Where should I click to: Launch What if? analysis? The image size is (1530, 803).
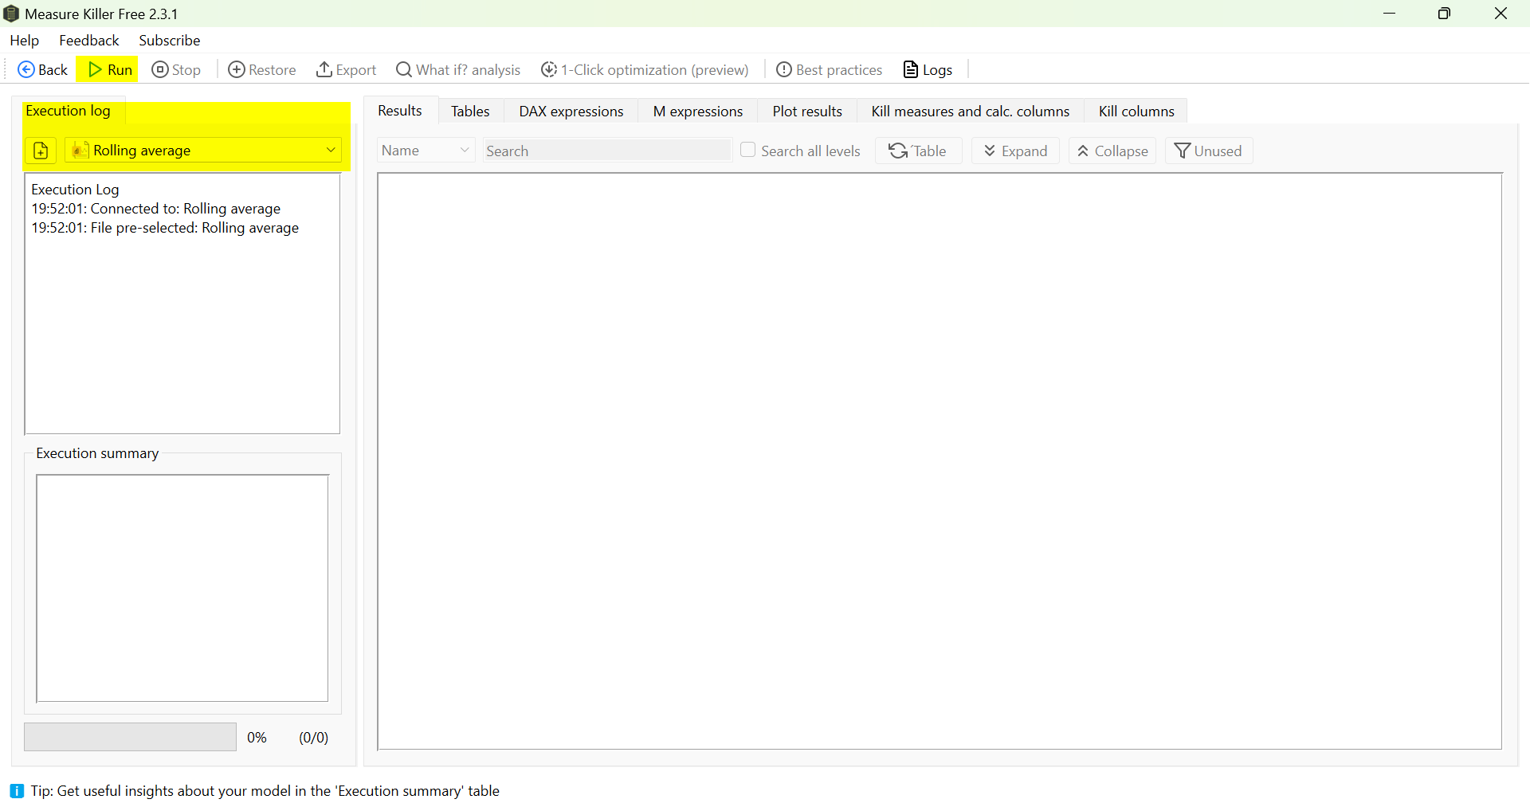pyautogui.click(x=458, y=70)
